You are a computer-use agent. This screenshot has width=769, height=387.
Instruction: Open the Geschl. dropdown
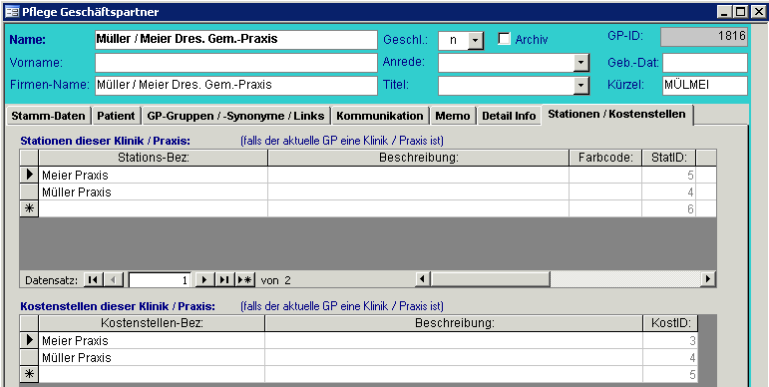(476, 41)
